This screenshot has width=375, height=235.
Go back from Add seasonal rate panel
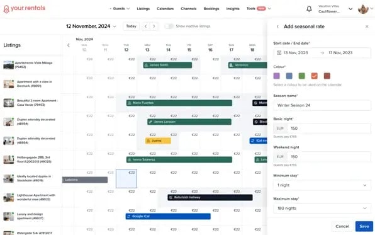click(x=277, y=26)
